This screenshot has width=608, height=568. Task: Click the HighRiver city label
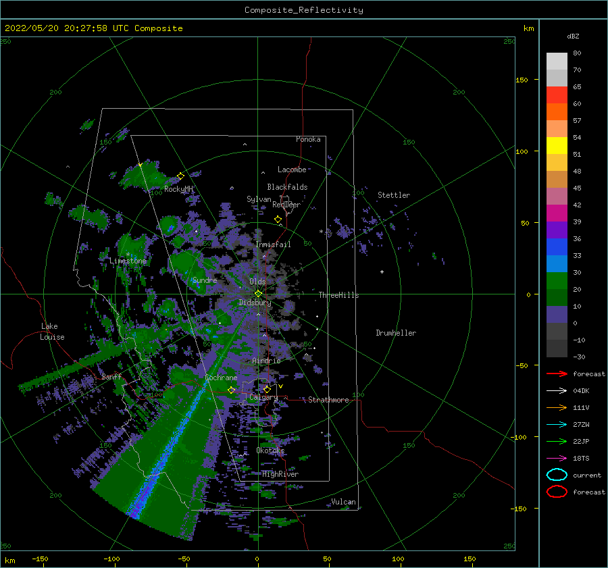[x=280, y=474]
